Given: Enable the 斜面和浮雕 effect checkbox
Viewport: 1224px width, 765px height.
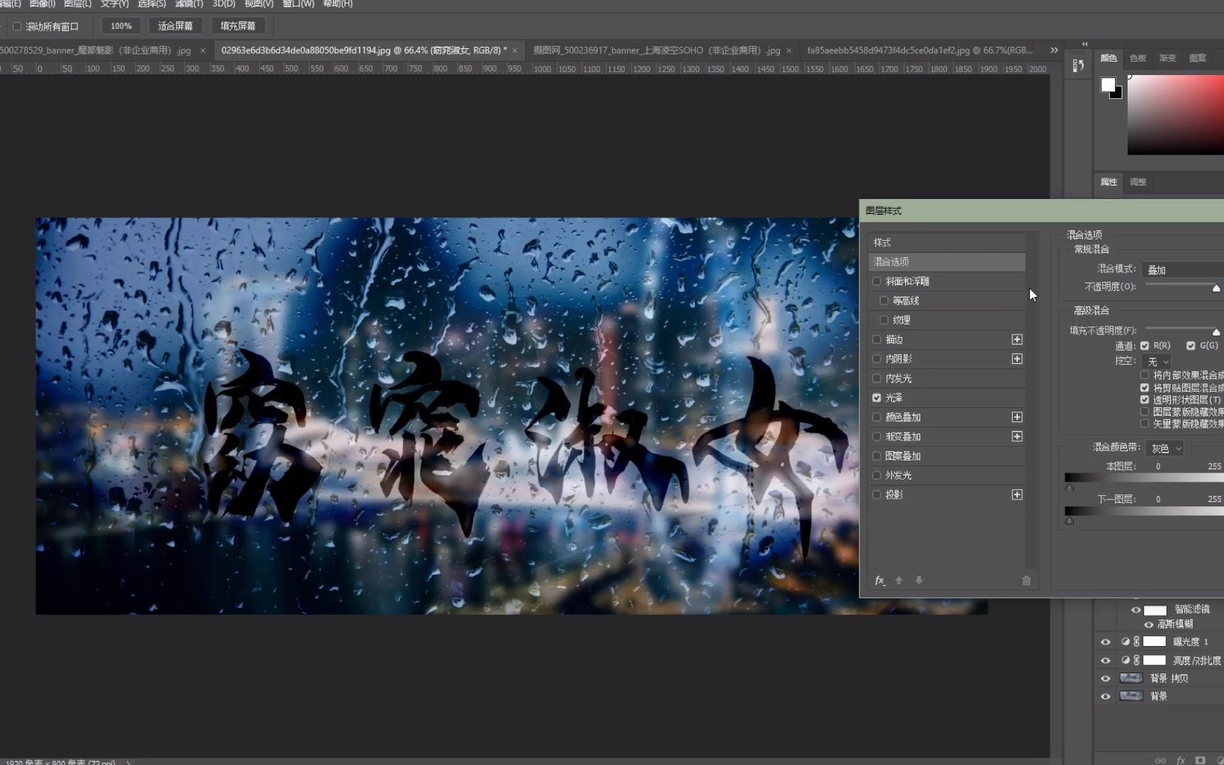Looking at the screenshot, I should (877, 281).
